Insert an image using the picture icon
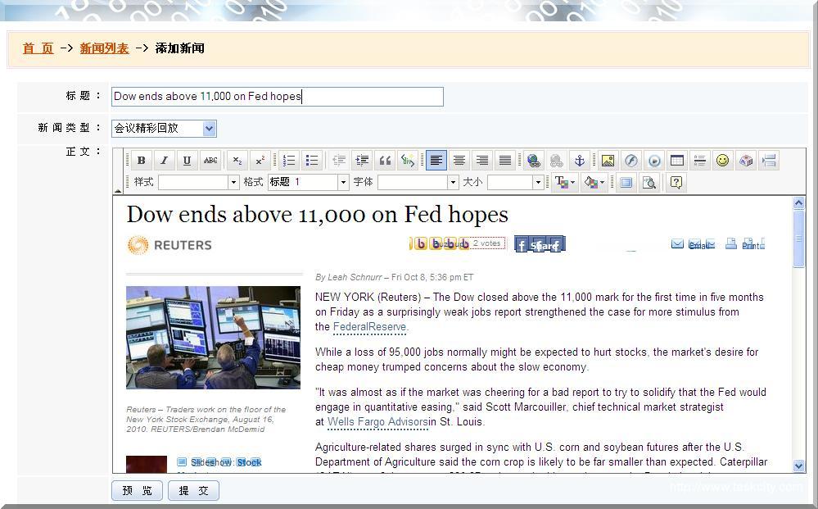 608,161
